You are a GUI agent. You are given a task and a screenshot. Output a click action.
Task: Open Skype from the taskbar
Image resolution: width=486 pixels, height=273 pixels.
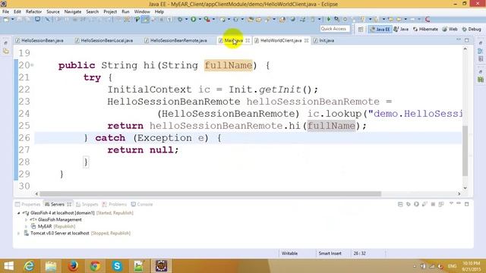click(x=117, y=266)
